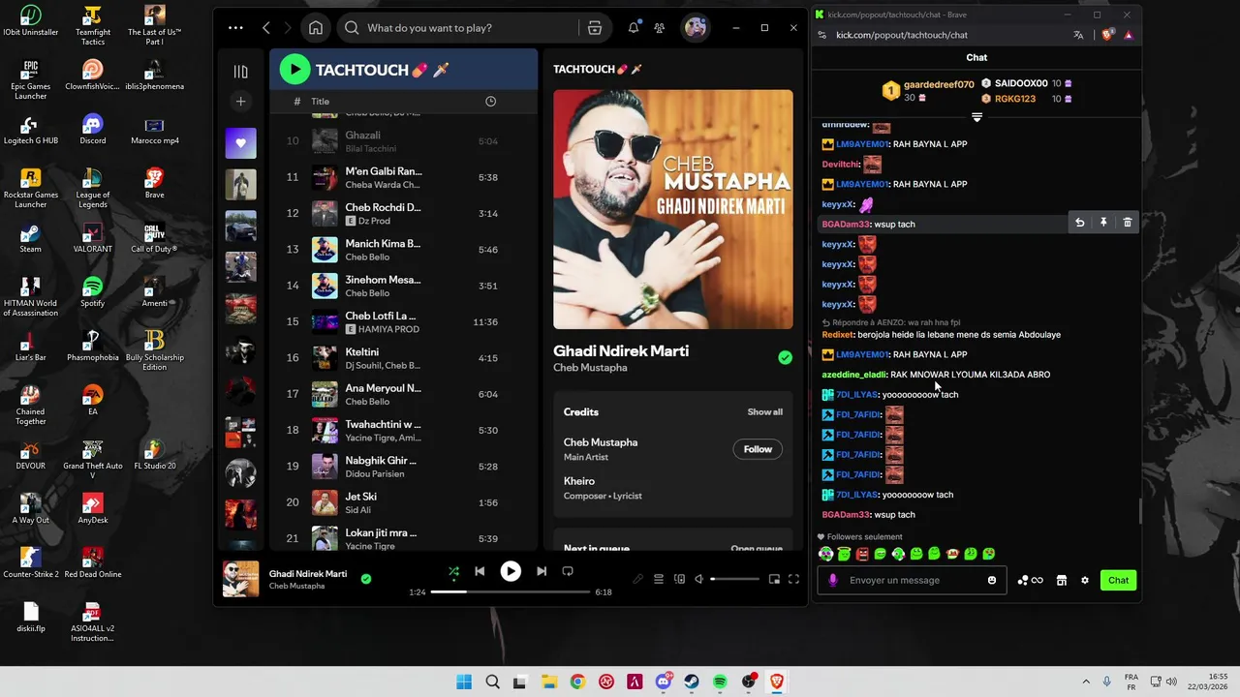Toggle liked checkmark in now-playing bar
The width and height of the screenshot is (1240, 697).
coord(365,579)
